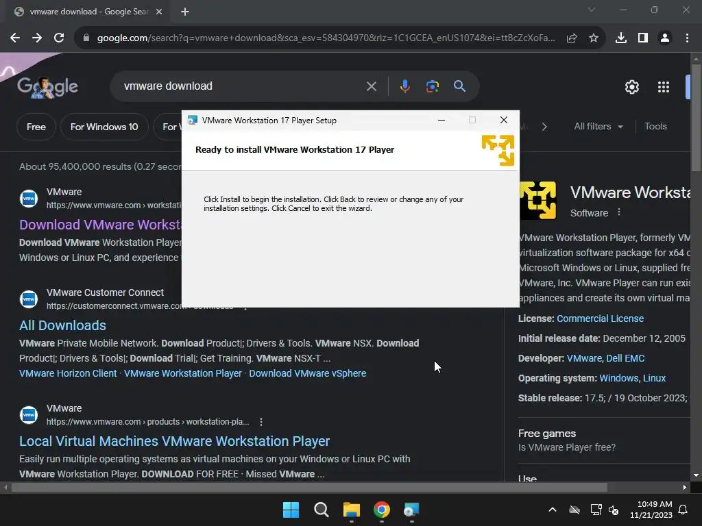Open Chrome downloads icon
The height and width of the screenshot is (526, 702).
point(621,38)
